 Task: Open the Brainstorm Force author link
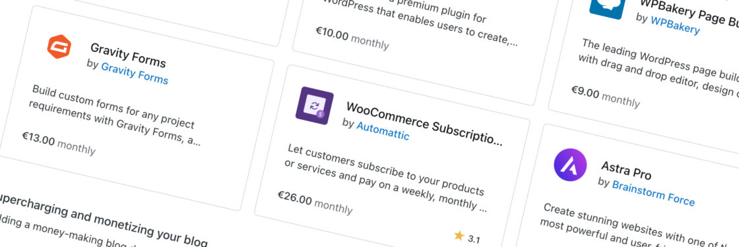point(653,192)
